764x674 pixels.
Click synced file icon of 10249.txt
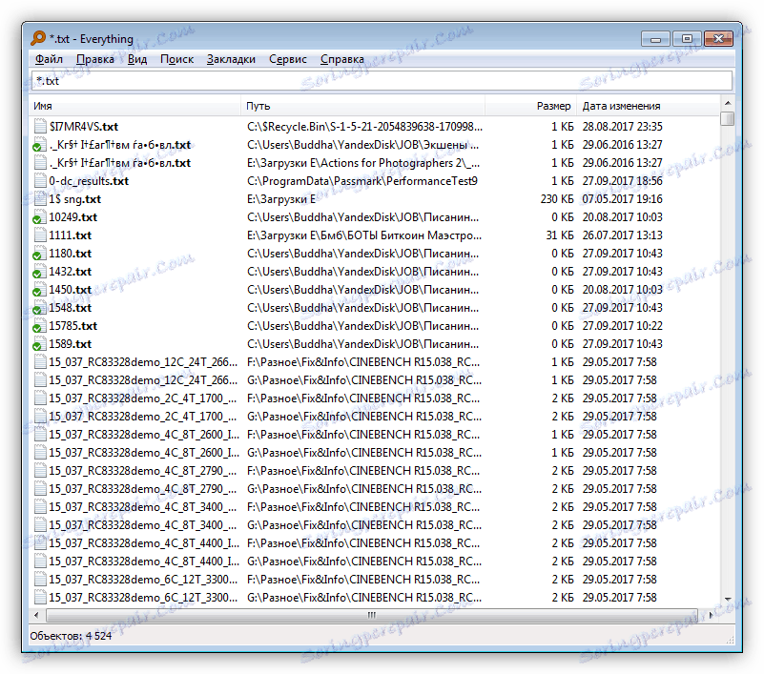[38, 217]
